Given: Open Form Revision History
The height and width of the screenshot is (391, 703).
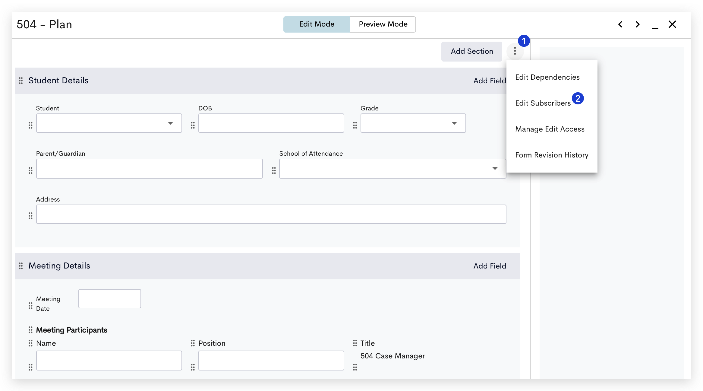Looking at the screenshot, I should coord(552,155).
